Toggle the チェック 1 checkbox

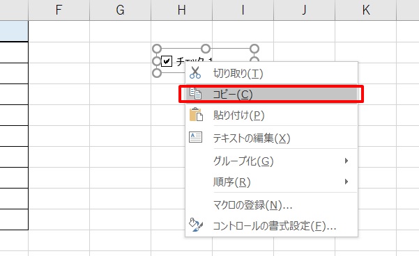coord(167,61)
